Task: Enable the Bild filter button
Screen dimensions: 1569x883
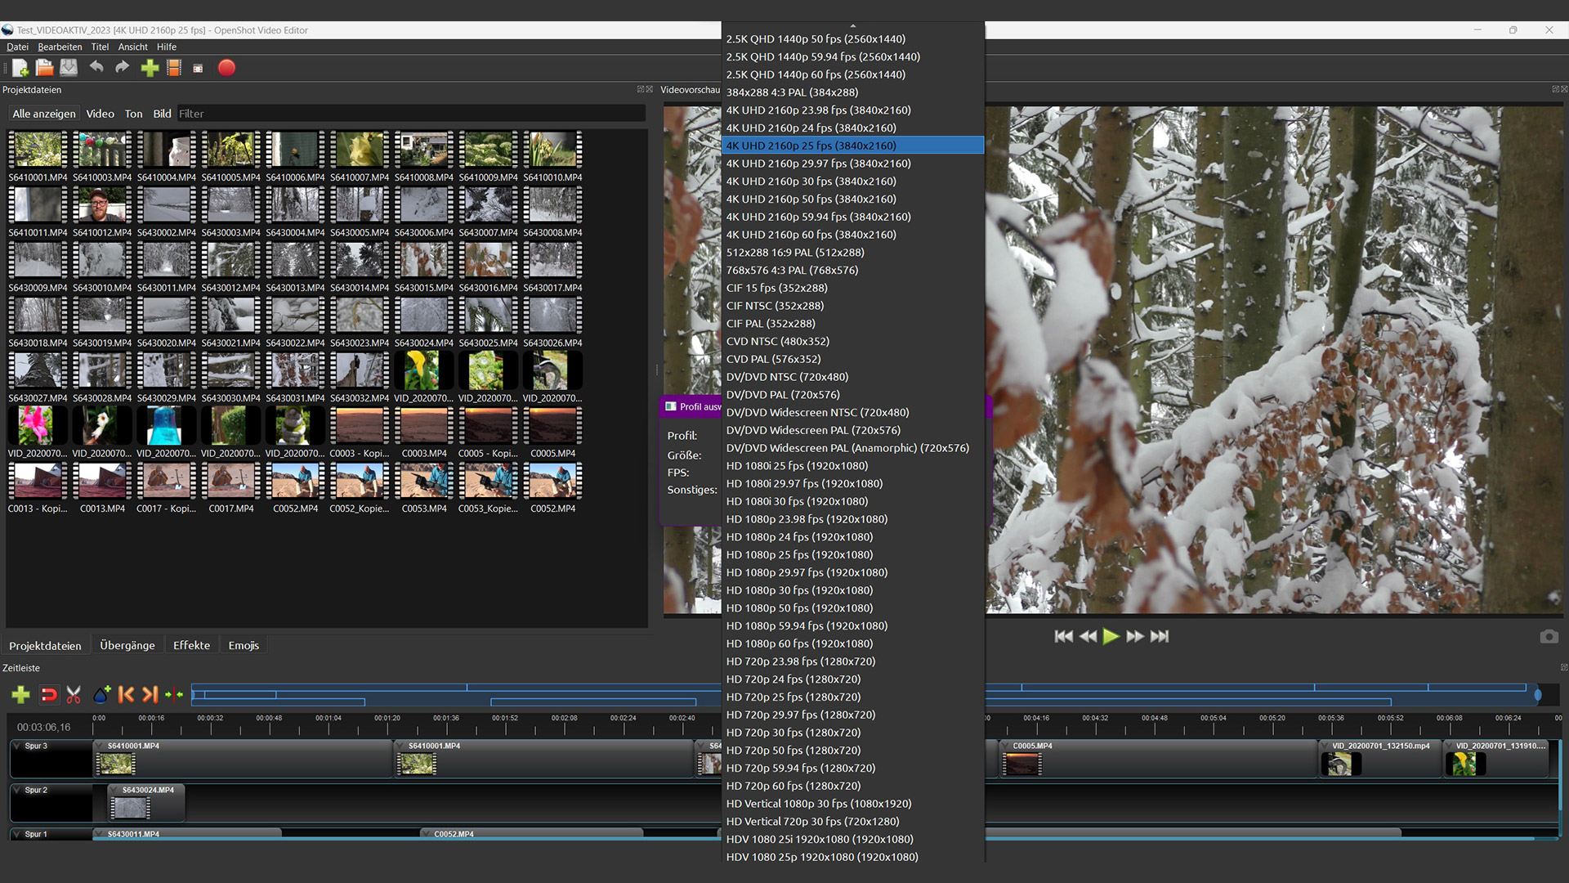Action: [162, 114]
